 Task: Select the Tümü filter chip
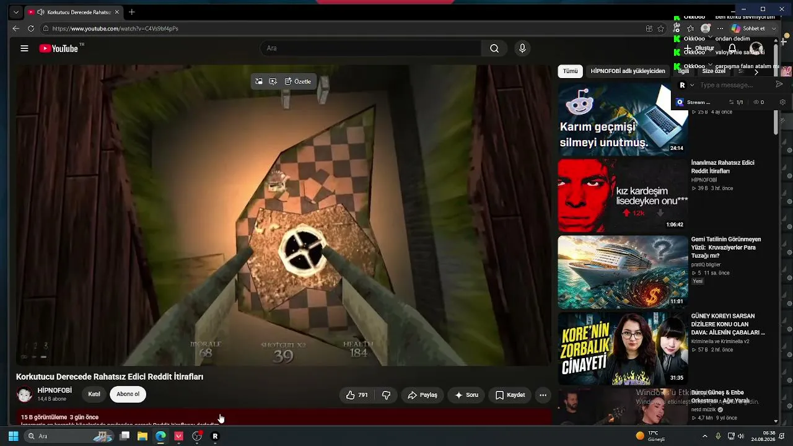click(570, 71)
